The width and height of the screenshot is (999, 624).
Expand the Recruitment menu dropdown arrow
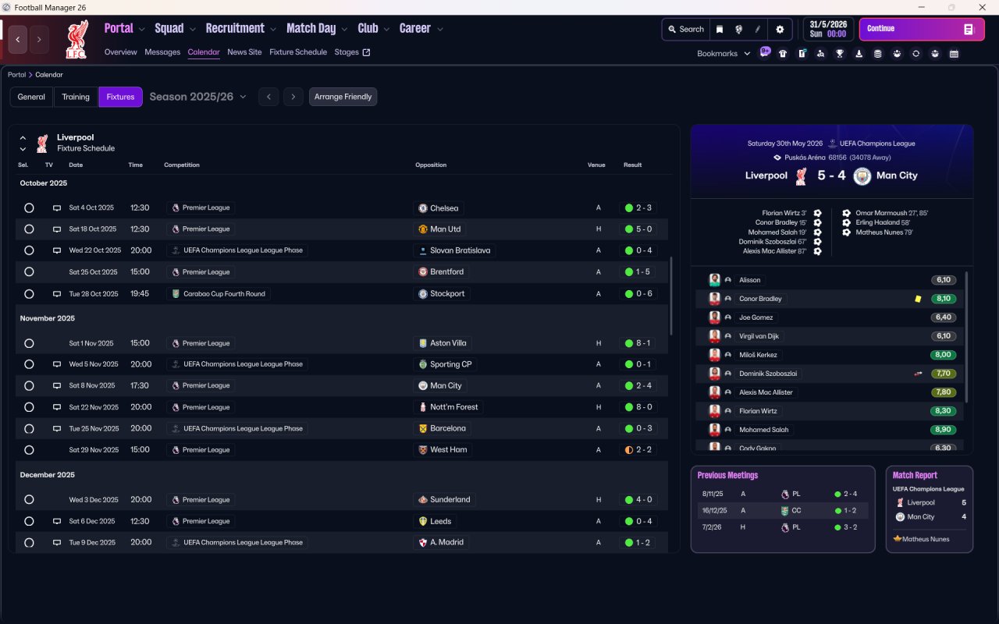[x=273, y=29]
